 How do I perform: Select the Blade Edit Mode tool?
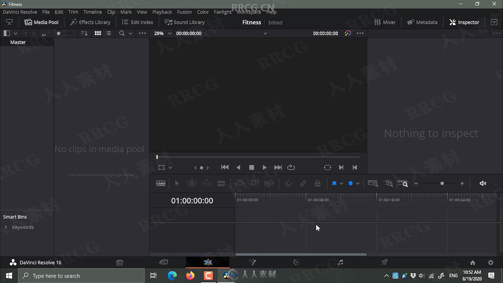221,183
